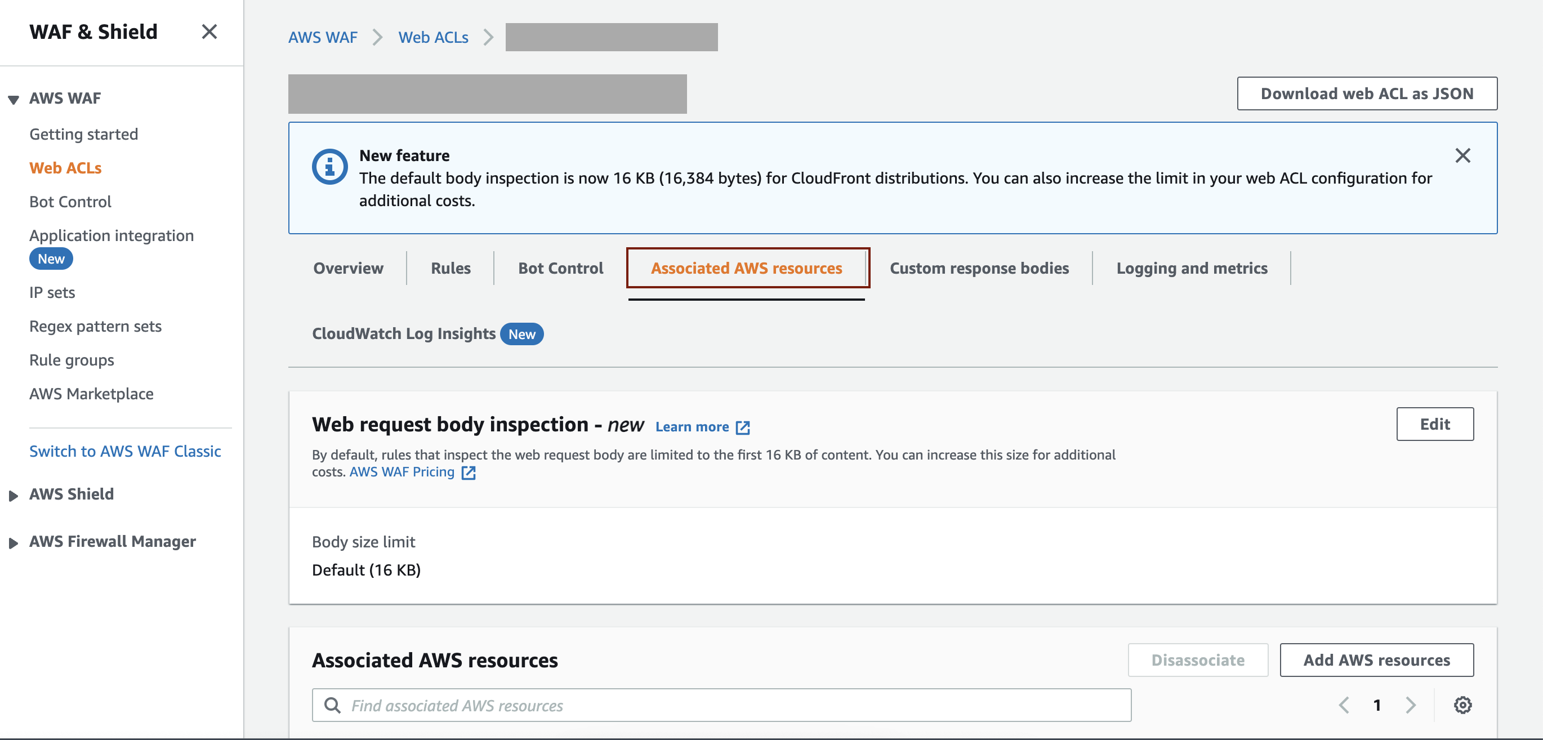Click the Default (16 KB) value

pos(366,570)
